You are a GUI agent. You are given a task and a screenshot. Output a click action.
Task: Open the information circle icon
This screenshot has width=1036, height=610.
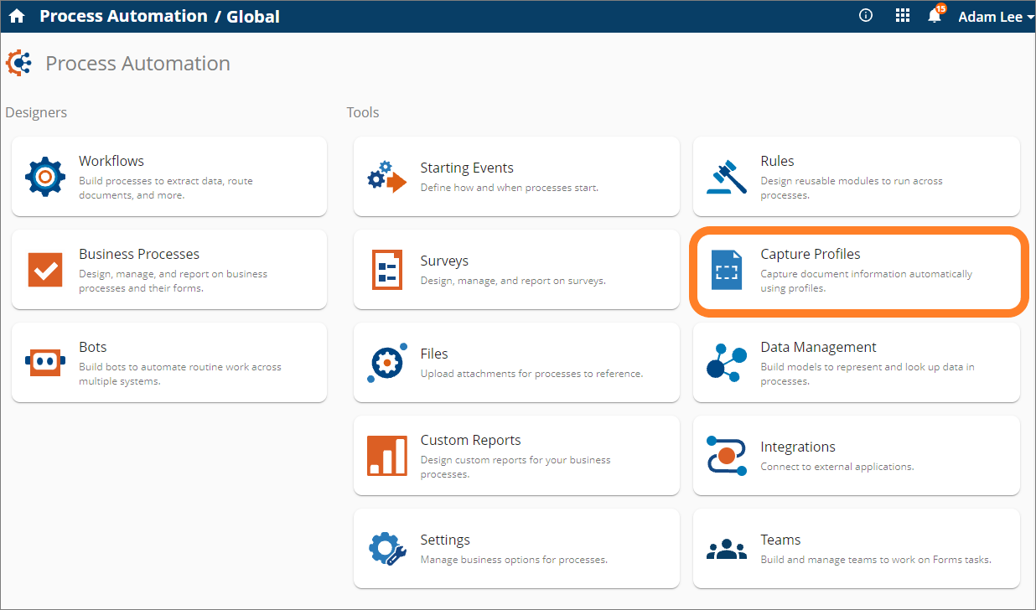[x=865, y=15]
